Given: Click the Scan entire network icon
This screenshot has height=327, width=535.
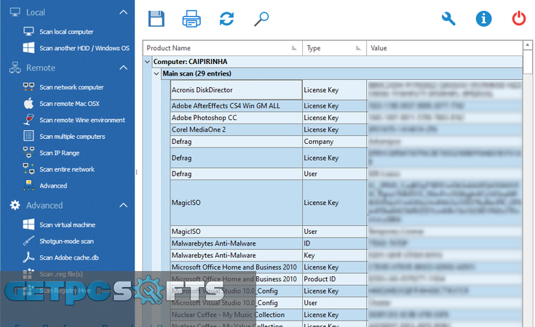Looking at the screenshot, I should pos(28,169).
